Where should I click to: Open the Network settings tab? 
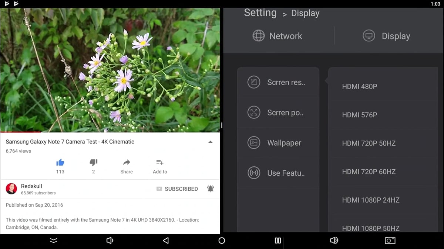click(x=277, y=36)
